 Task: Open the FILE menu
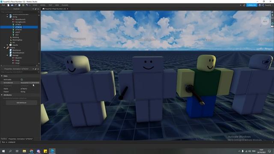pos(3,5)
